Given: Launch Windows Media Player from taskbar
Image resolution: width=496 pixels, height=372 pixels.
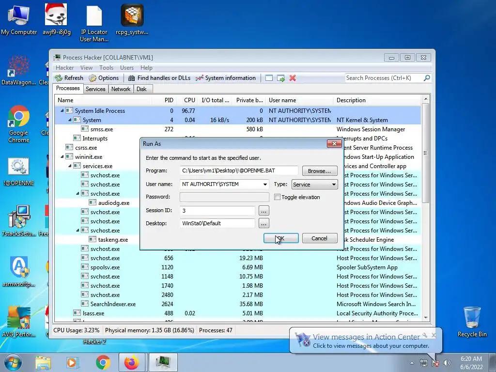Looking at the screenshot, I should click(72, 362).
